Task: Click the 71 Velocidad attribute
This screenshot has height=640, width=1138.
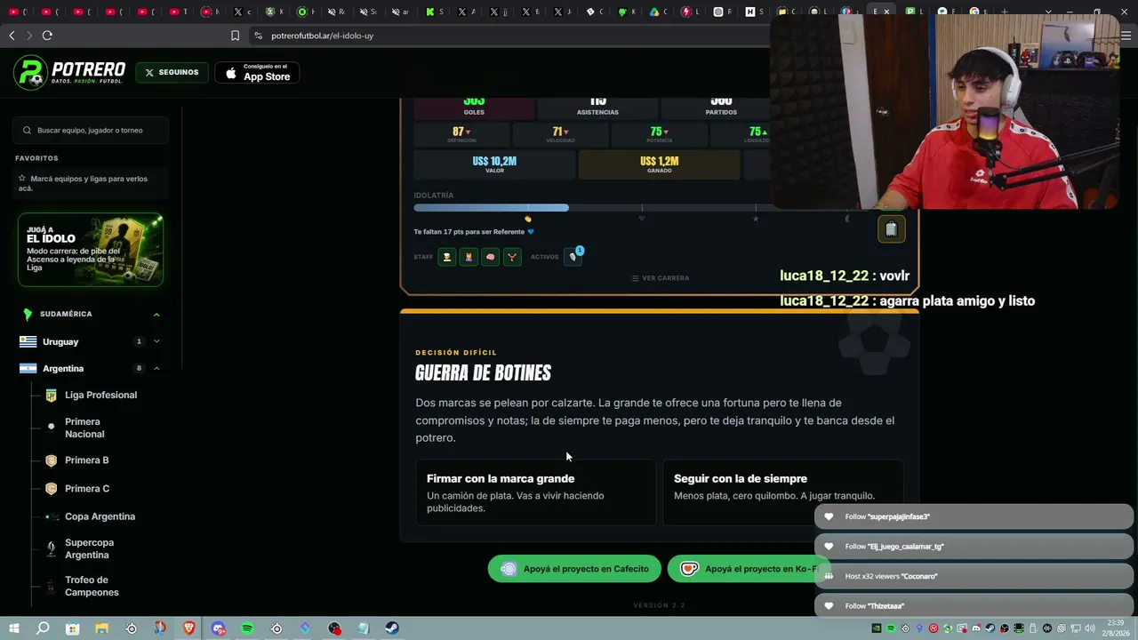Action: click(560, 134)
